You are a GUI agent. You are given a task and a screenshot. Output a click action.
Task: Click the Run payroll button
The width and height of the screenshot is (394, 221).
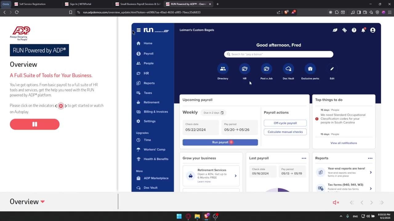pos(220,142)
